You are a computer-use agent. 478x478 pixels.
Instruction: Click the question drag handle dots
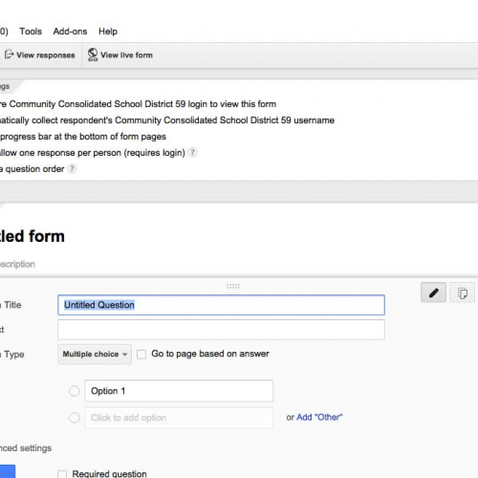click(233, 286)
